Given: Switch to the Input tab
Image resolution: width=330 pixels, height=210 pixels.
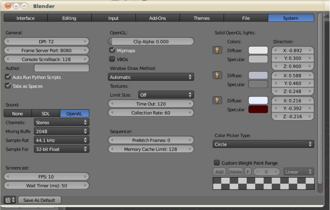Looking at the screenshot, I should pos(114,18).
